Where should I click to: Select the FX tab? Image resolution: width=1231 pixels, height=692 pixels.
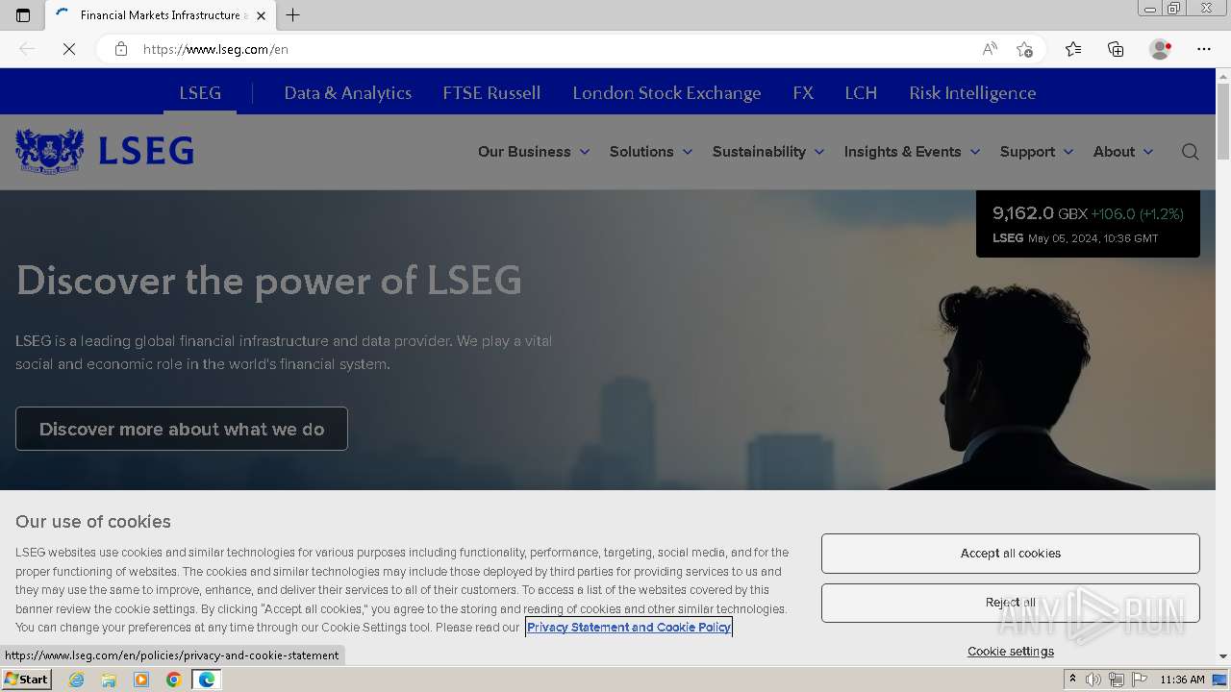tap(803, 93)
